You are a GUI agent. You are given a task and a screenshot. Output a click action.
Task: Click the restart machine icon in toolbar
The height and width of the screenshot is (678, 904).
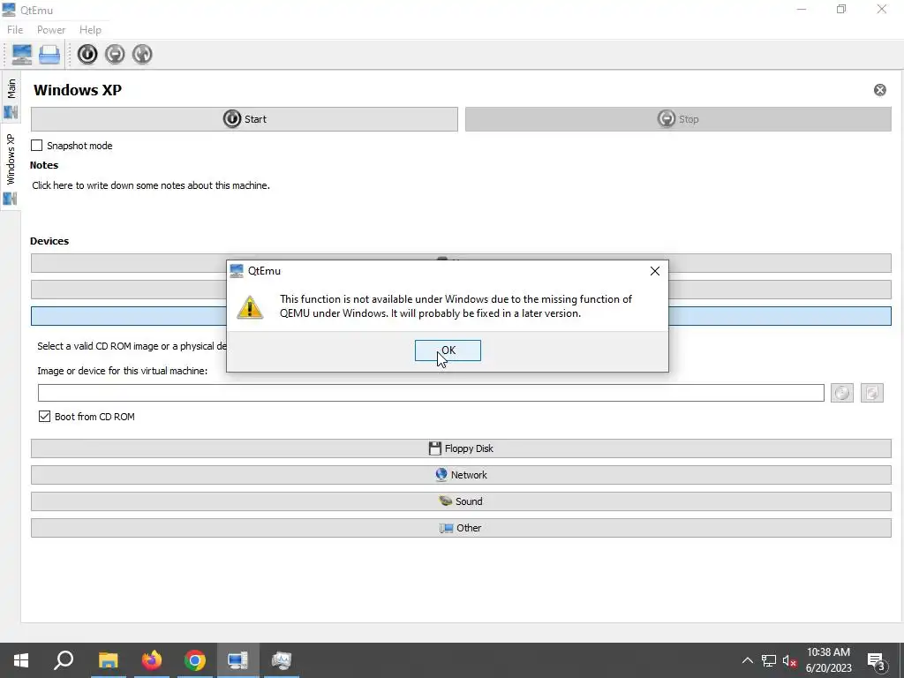[142, 54]
